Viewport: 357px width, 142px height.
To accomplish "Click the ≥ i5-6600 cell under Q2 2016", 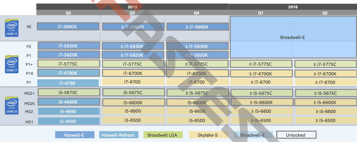I will pyautogui.click(x=326, y=111).
